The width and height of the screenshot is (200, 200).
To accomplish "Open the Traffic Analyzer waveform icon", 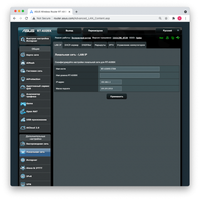I will tap(23, 95).
